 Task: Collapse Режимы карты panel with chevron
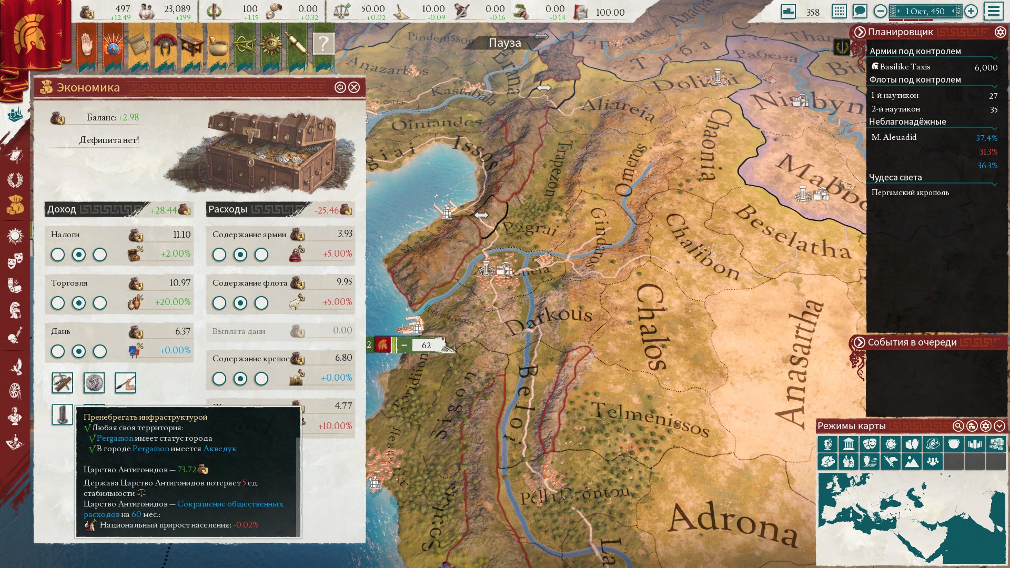(x=999, y=426)
